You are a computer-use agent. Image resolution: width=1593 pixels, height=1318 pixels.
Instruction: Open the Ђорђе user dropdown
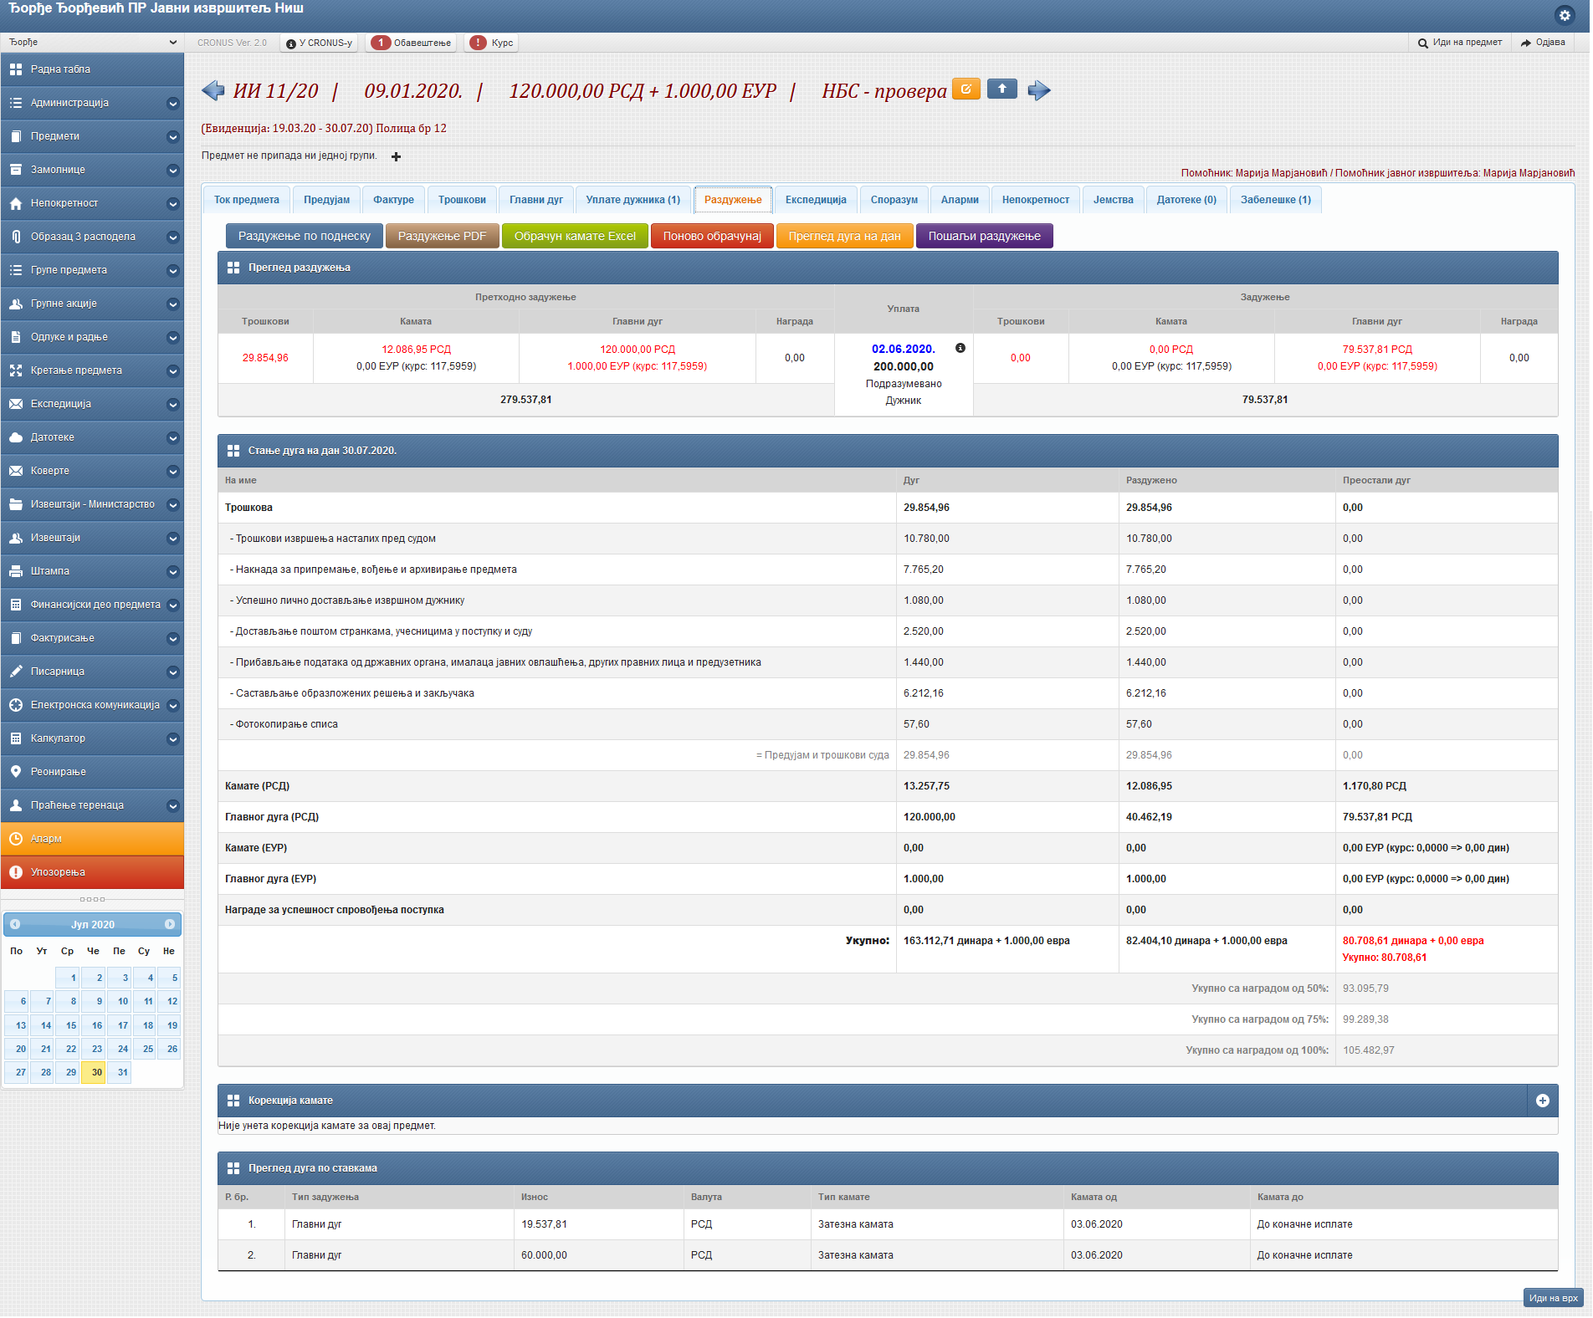(92, 42)
